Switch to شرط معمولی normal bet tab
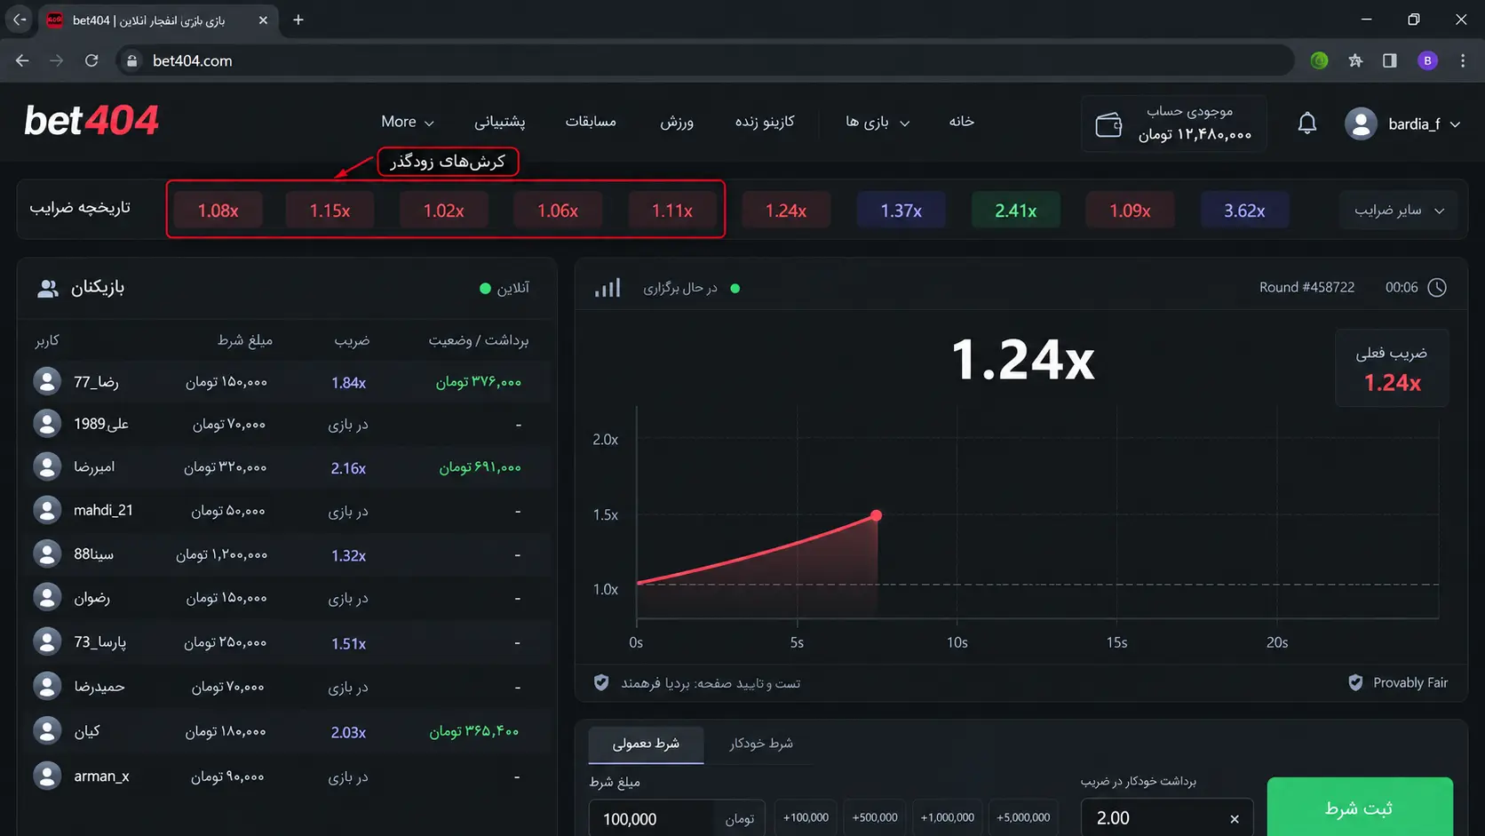The height and width of the screenshot is (836, 1485). click(646, 744)
